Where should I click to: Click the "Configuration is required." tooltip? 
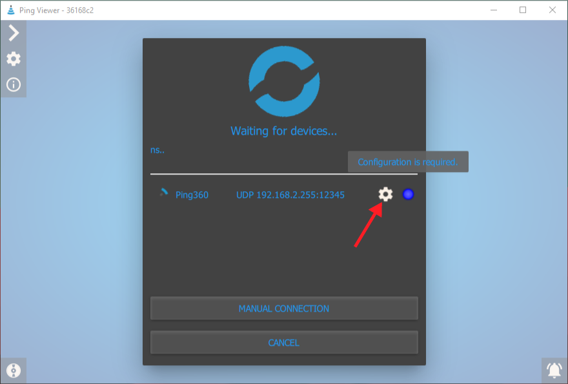coord(408,162)
